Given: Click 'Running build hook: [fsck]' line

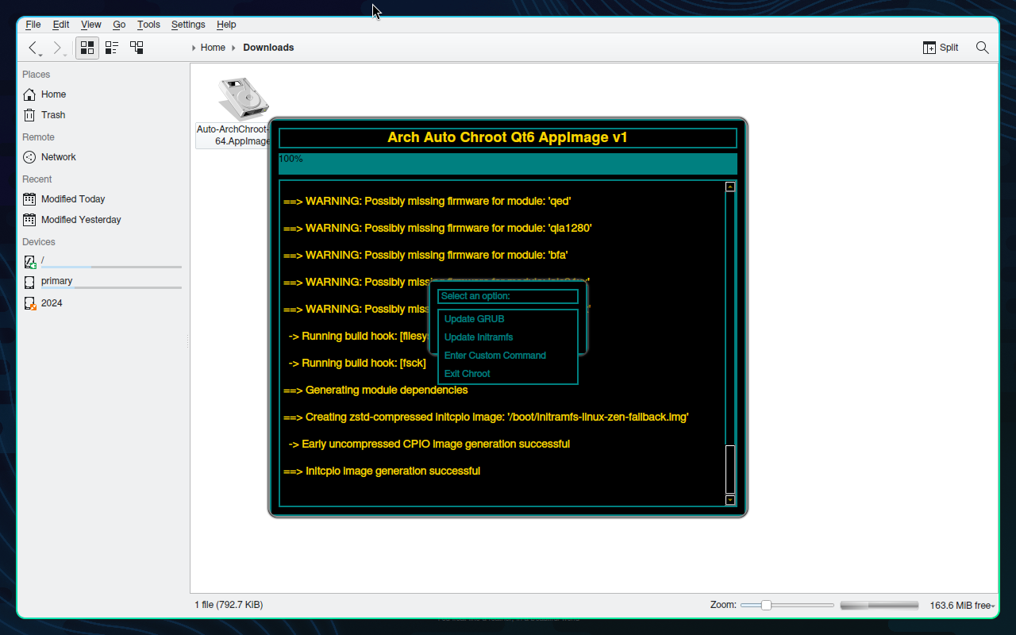Looking at the screenshot, I should tap(357, 363).
